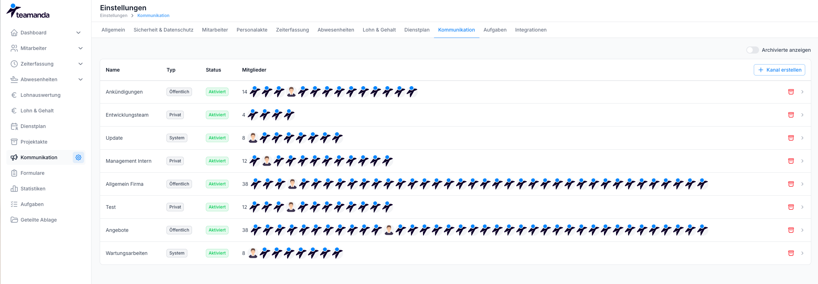The image size is (818, 284).
Task: Click portrait avatar in Ankündigungen row
Action: [291, 92]
